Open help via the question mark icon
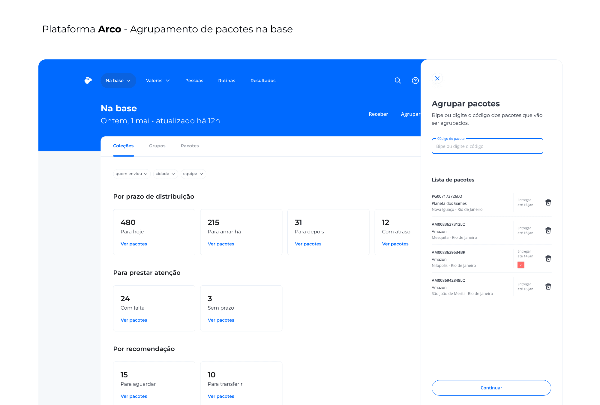 415,80
